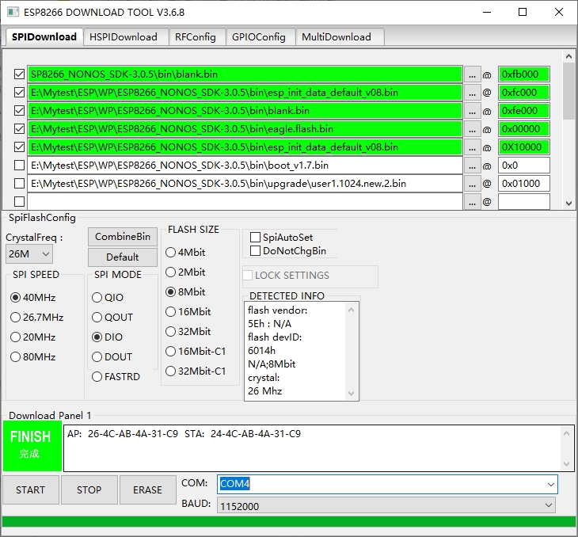This screenshot has width=578, height=537.
Task: Check the boot_v1.7.bin row checkbox
Action: 19,166
